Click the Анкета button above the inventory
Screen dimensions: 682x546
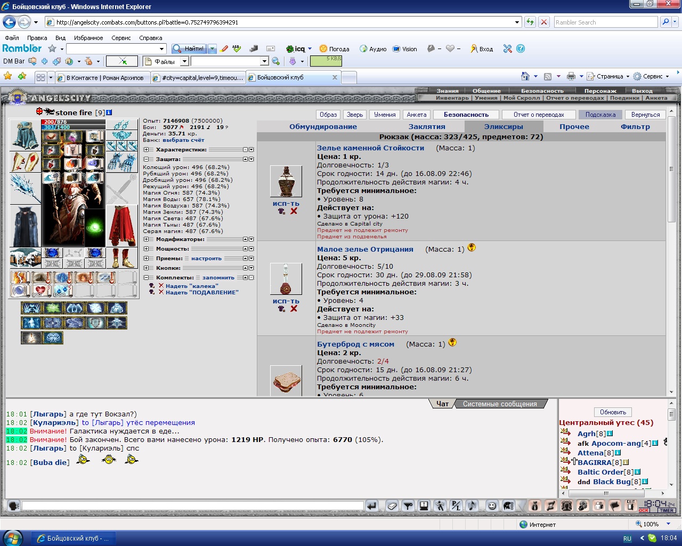417,115
